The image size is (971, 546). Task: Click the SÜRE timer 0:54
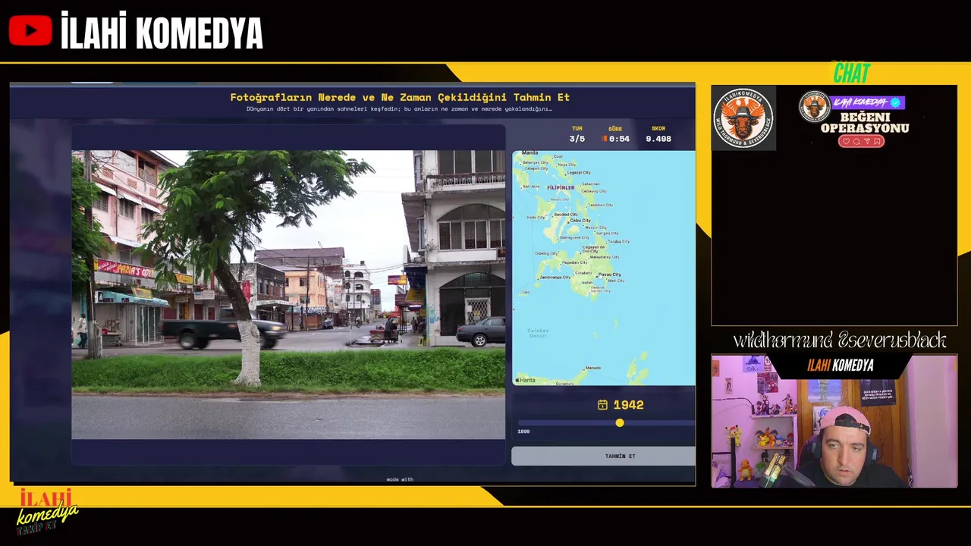coord(619,139)
